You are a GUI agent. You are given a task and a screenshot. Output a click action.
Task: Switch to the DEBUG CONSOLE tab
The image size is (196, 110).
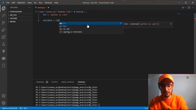pyautogui.click(x=68, y=82)
